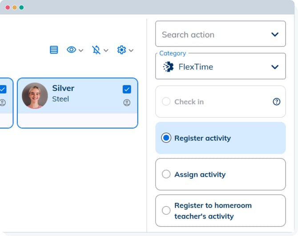Click the eye visibility icon
Image resolution: width=298 pixels, height=236 pixels.
(71, 50)
